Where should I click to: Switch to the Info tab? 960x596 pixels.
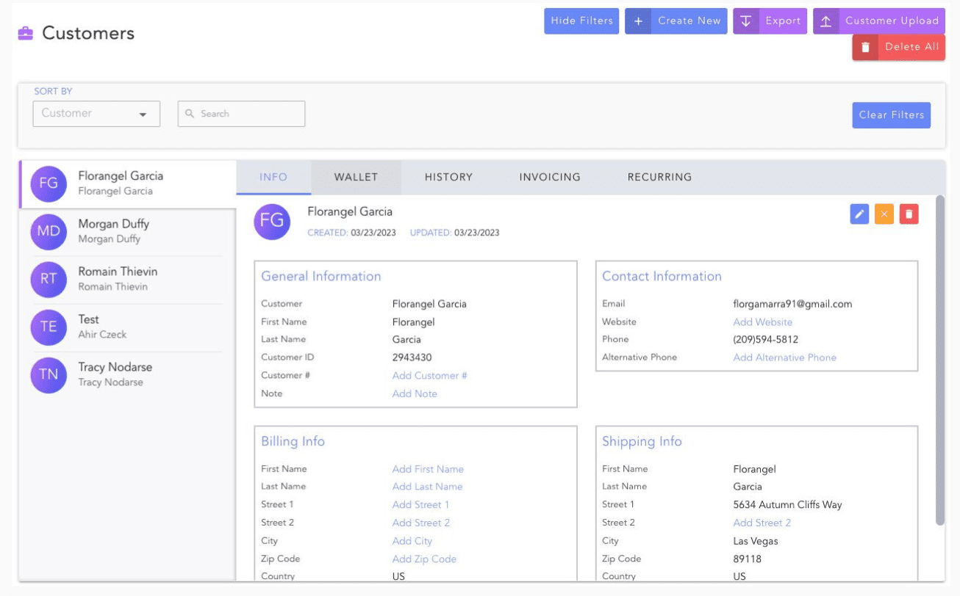[273, 177]
